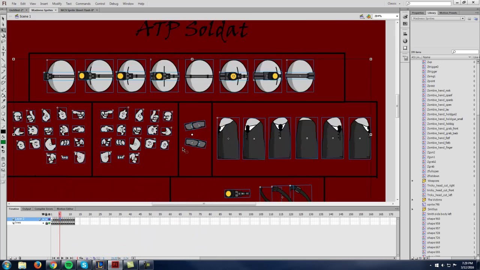Collapse the right panel group arrows

[478, 9]
